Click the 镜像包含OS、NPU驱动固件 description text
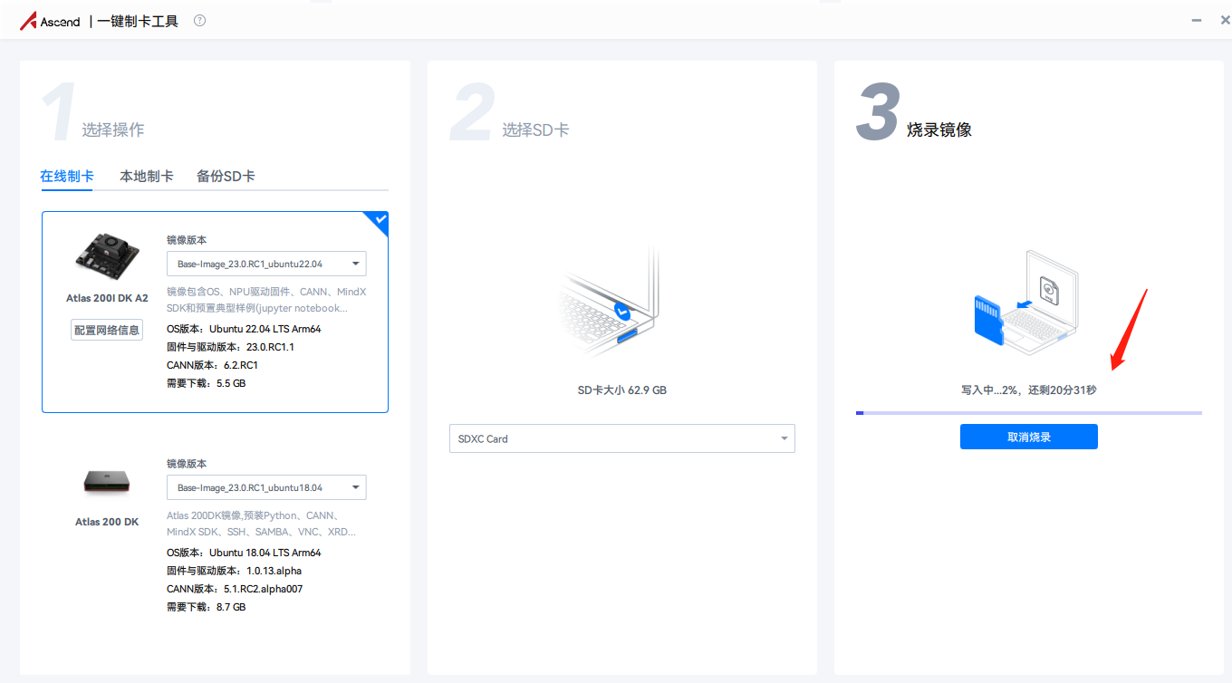This screenshot has height=683, width=1232. 266,300
